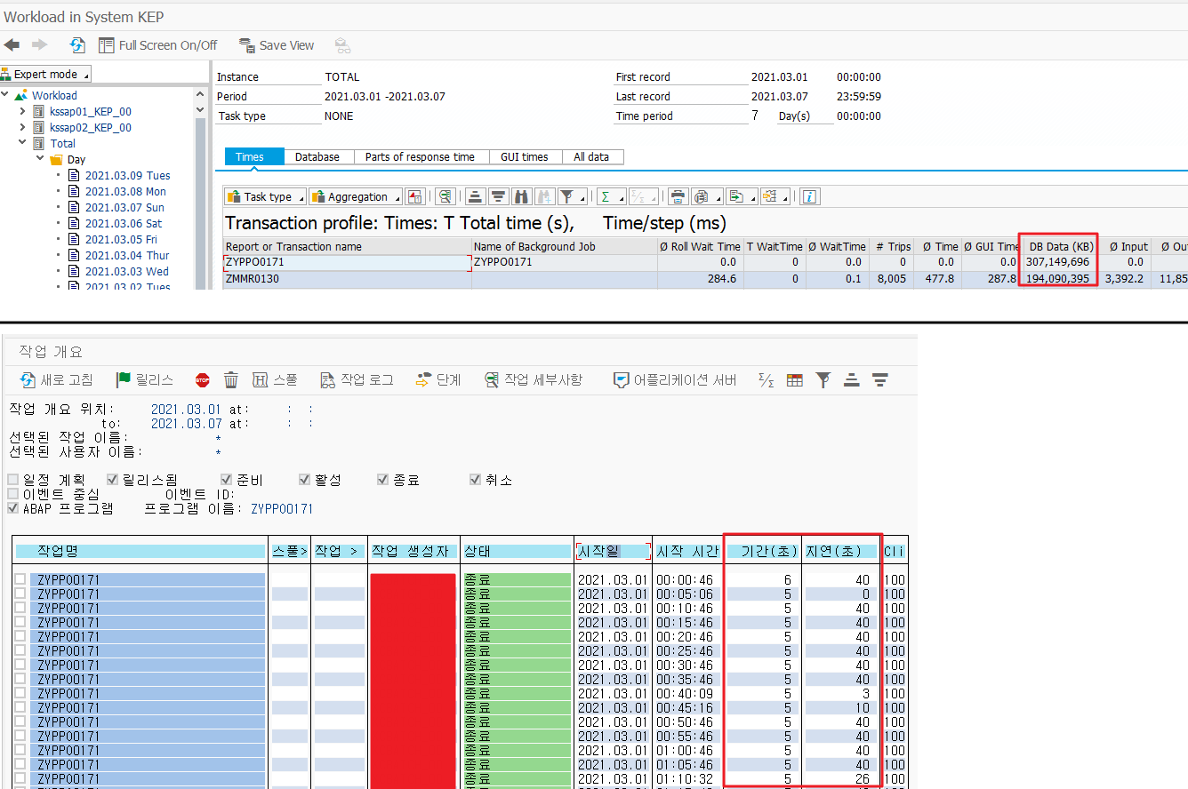This screenshot has height=789, width=1188.
Task: Click the Set Filter funnel icon
Action: pos(566,196)
